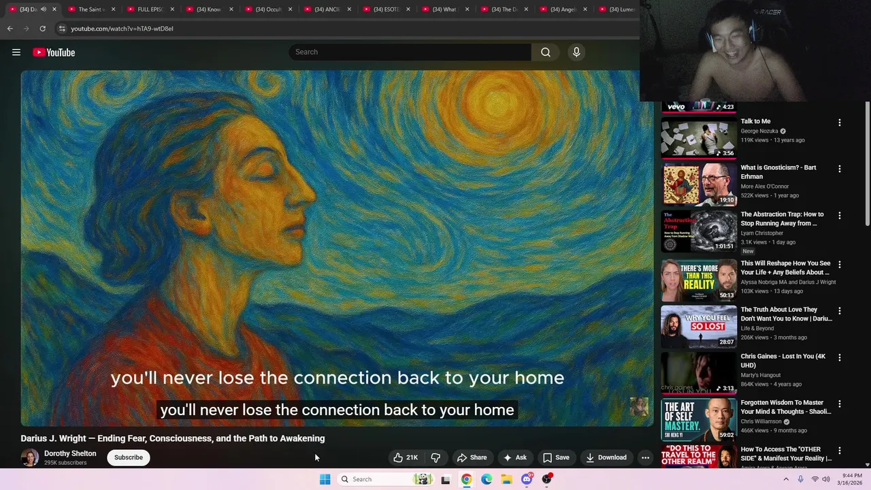The image size is (871, 490).
Task: Open More Alex O'Connor channel name
Action: pos(765,186)
